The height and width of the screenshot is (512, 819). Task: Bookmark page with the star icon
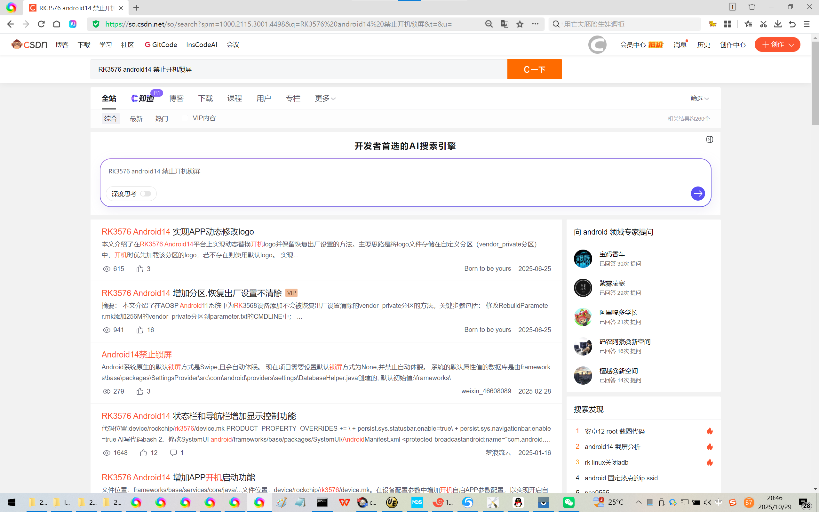pyautogui.click(x=520, y=24)
